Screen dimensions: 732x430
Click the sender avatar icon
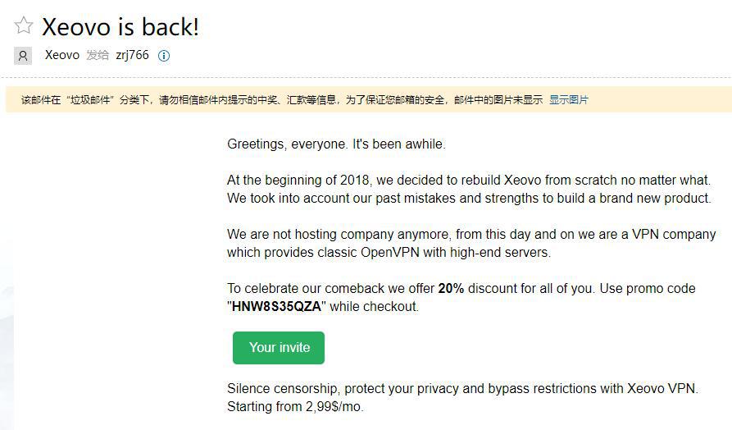coord(23,56)
